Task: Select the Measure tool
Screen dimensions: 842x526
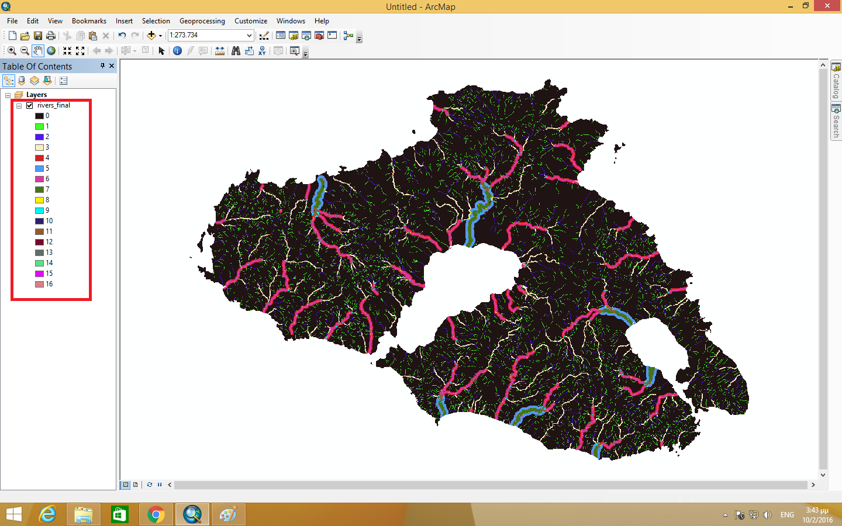Action: (x=220, y=51)
